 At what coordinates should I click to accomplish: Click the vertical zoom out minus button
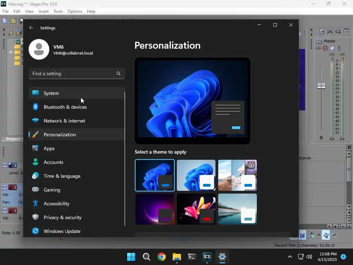click(349, 220)
